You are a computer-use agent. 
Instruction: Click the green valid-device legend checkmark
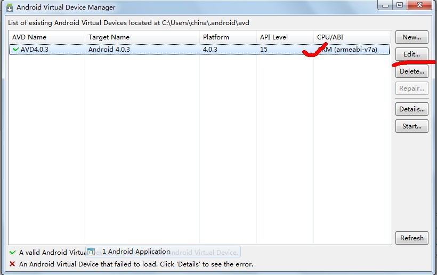(13, 253)
